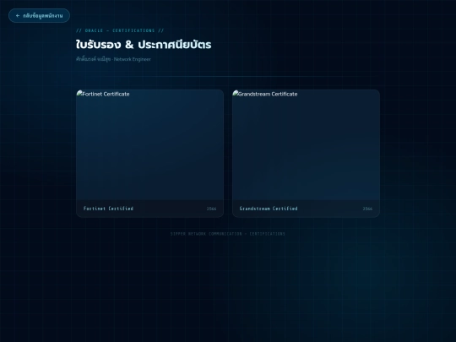
Task: Click the year label on Fortinet card
Action: (x=211, y=209)
